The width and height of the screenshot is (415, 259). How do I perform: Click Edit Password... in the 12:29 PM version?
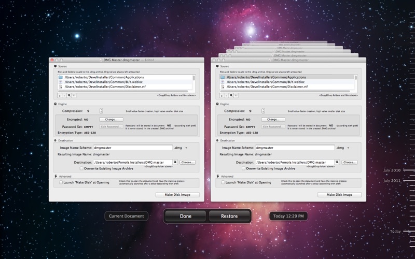273,127
